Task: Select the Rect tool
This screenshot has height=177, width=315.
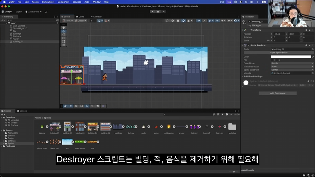Action: coord(64,41)
